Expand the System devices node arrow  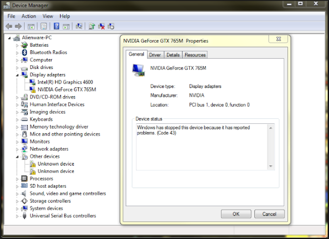(17, 209)
